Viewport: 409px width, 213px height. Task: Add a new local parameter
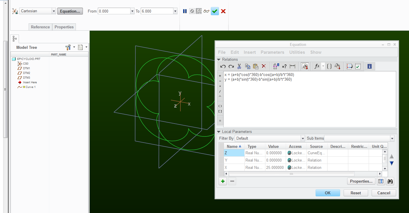coord(223,181)
